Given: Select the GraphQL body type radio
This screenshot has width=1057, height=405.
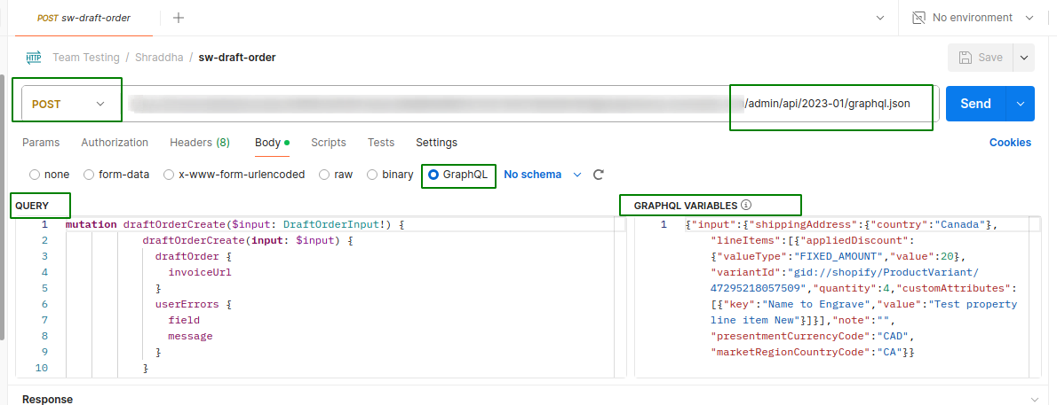Looking at the screenshot, I should [433, 175].
